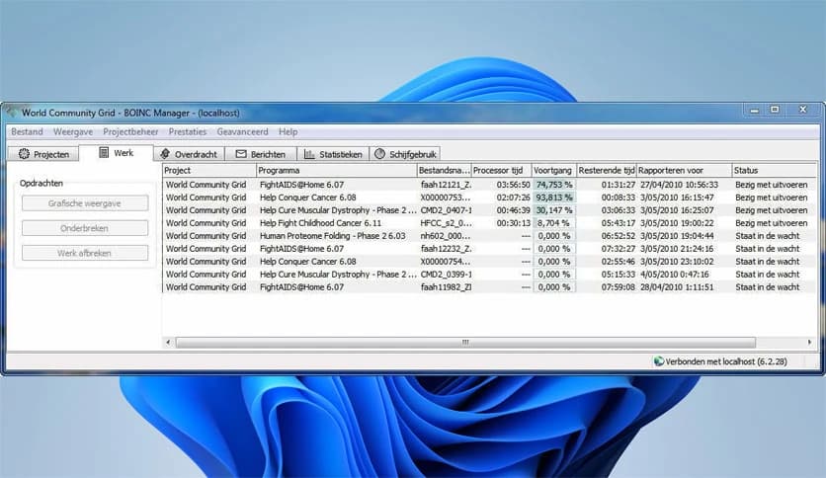Click deadline 4/05/2010 0:47:16
Image resolution: width=826 pixels, height=478 pixels.
(x=674, y=275)
